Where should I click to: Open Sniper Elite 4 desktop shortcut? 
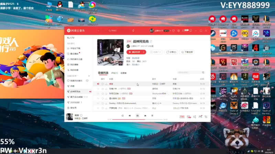(255, 50)
